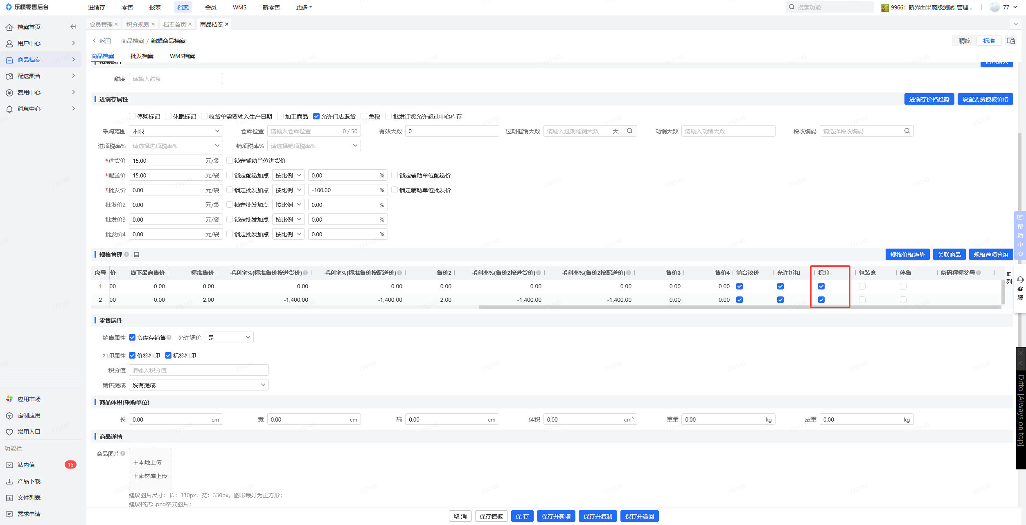Uncheck 价签打印 checkbox
This screenshot has height=525, width=1026.
point(132,355)
